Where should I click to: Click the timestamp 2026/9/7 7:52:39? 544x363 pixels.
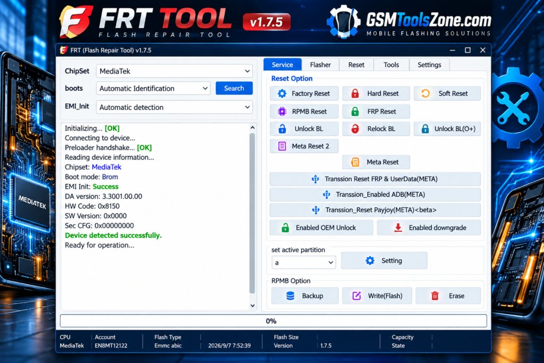click(x=229, y=345)
